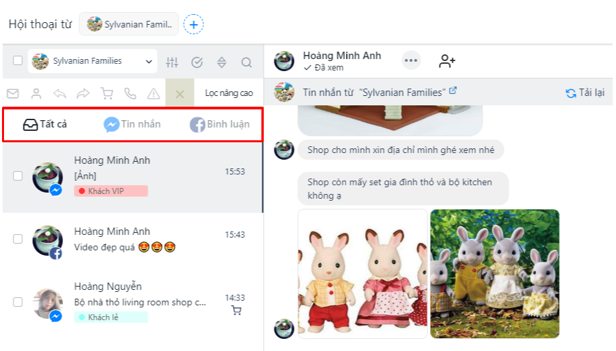This screenshot has height=351, width=616.
Task: Open the grey rabbit family photo
Action: [x=495, y=274]
